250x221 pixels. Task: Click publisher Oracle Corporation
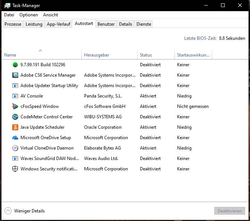click(x=103, y=127)
